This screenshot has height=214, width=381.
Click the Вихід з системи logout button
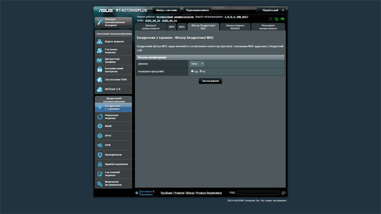pos(167,10)
